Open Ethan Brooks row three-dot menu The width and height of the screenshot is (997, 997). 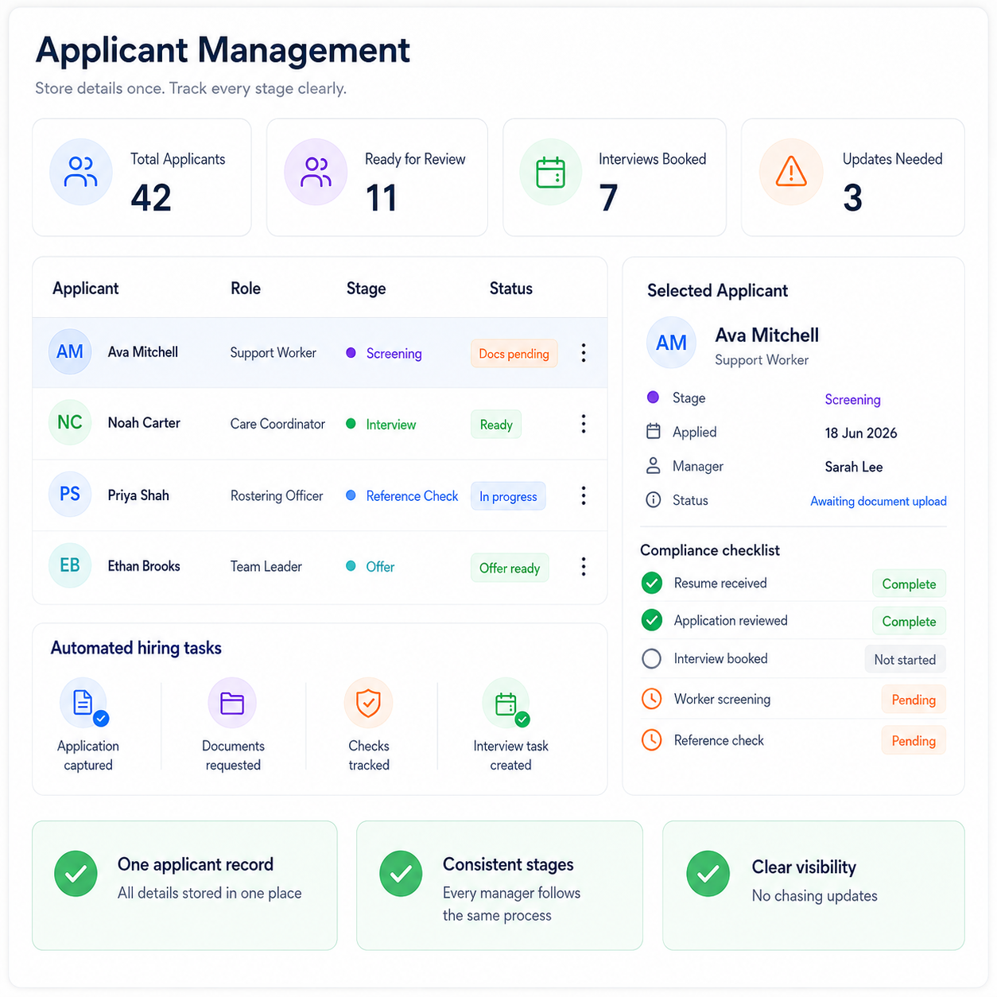(x=584, y=566)
